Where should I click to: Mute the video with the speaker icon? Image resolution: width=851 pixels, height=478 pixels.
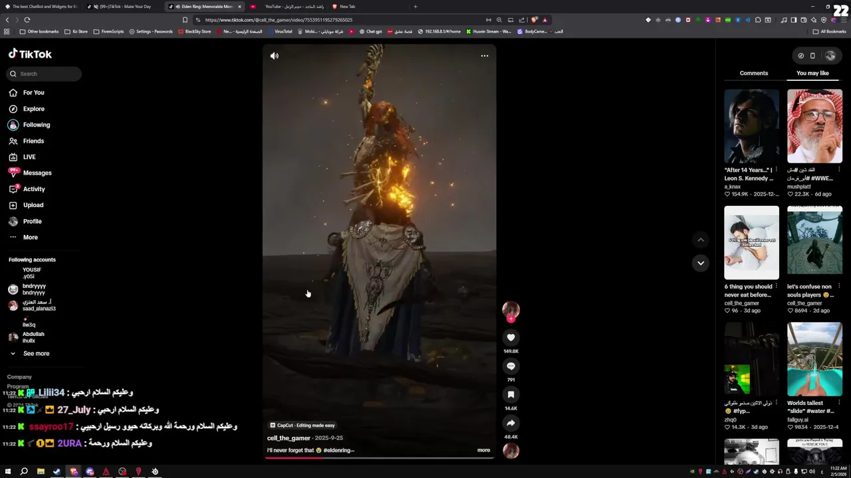[274, 56]
